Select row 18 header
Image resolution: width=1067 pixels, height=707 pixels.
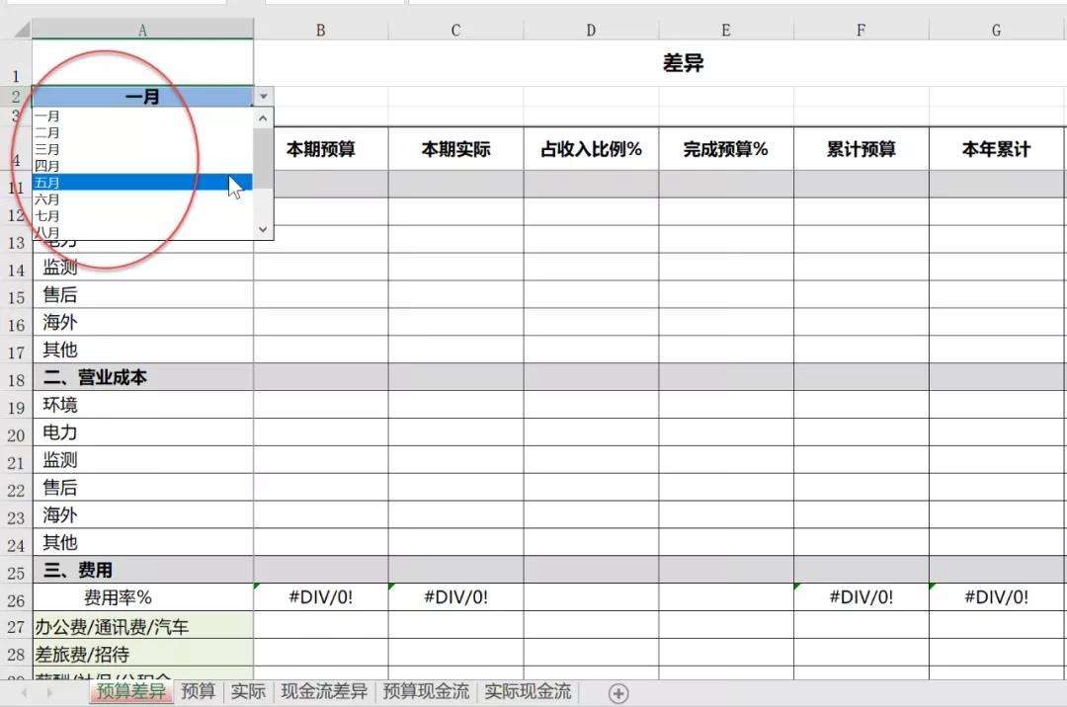coord(16,378)
